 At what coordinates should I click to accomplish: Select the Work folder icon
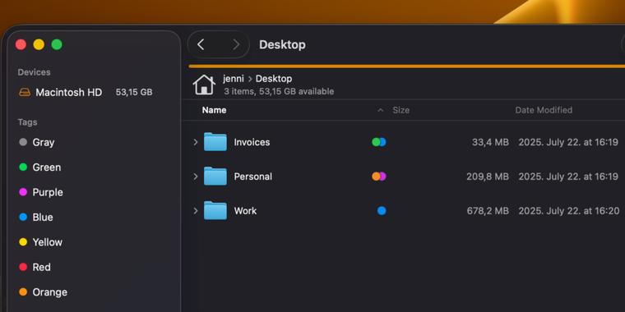click(x=215, y=210)
